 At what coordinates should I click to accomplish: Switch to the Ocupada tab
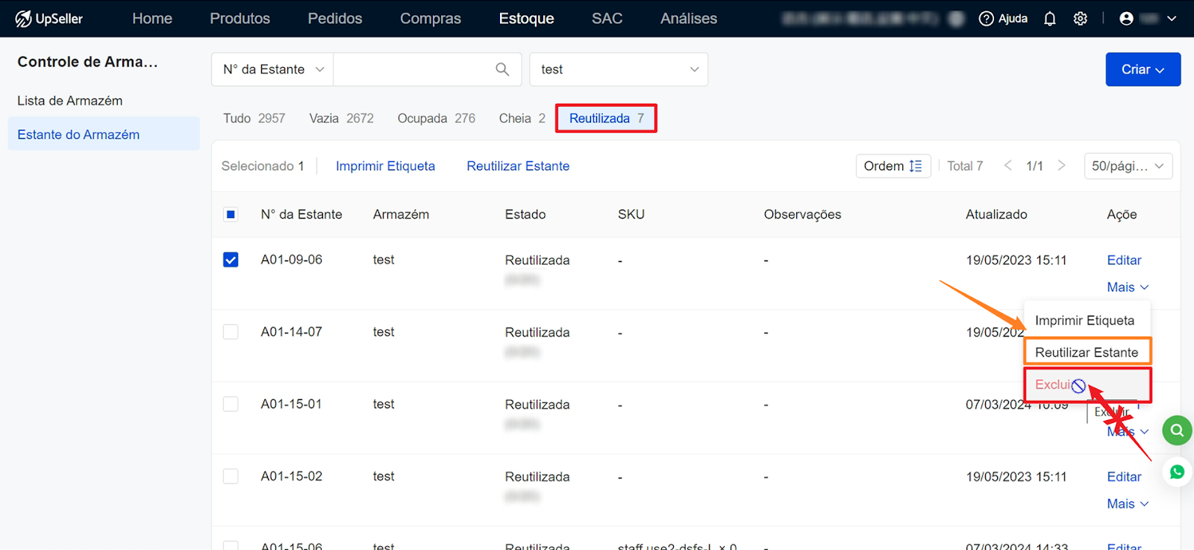click(436, 119)
